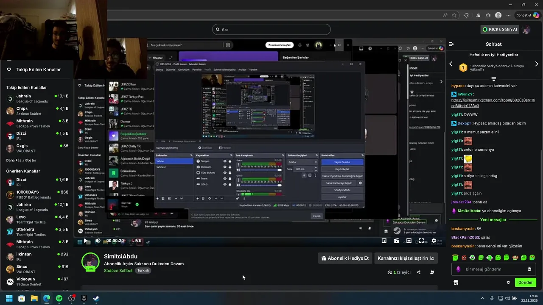
Task: Open the Edge profile avatar
Action: point(498,15)
